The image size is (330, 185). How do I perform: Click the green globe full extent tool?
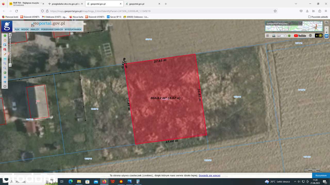(x=5, y=72)
